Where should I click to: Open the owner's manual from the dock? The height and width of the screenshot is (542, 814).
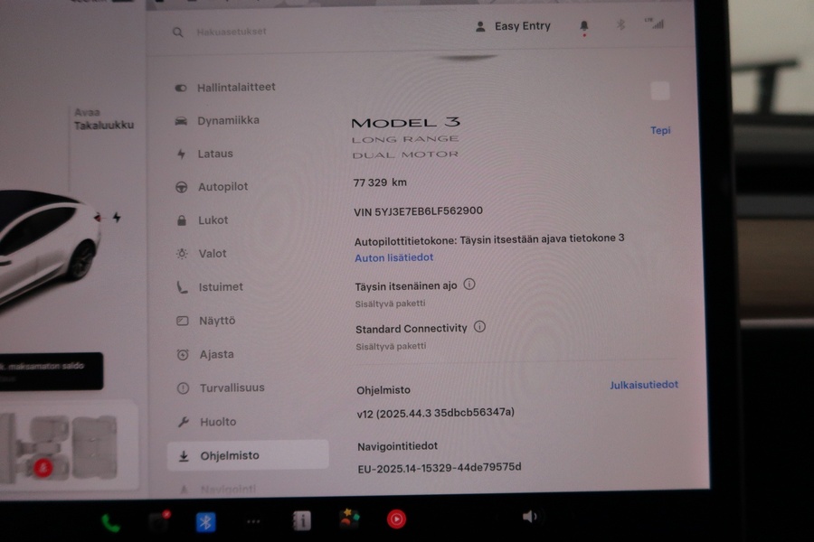pyautogui.click(x=301, y=519)
